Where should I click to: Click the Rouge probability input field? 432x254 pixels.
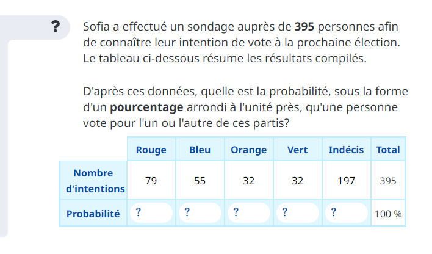(151, 213)
